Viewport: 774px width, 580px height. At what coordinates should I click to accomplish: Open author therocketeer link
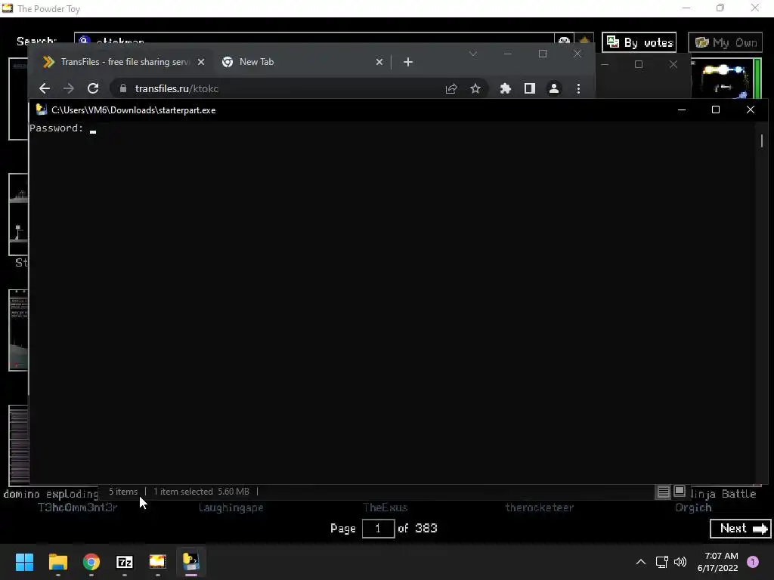pyautogui.click(x=540, y=508)
